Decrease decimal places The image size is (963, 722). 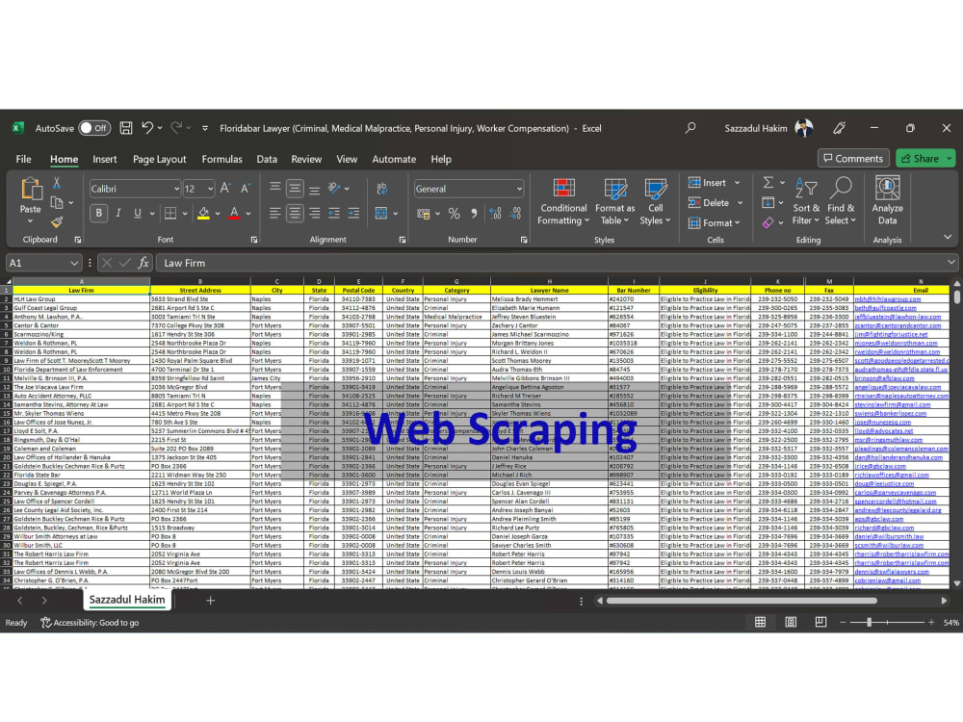515,213
